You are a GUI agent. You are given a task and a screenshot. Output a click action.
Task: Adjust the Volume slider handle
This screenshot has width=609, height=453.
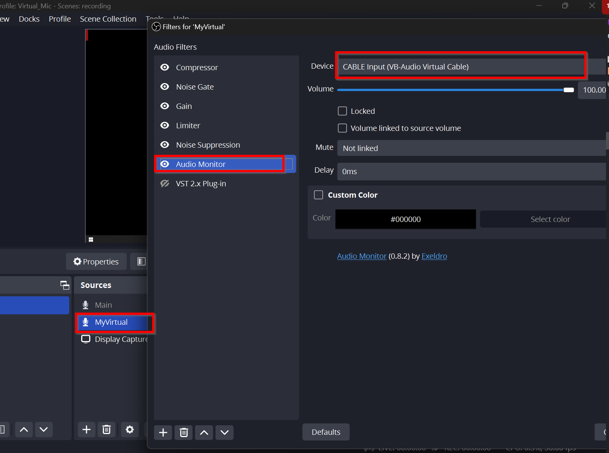pos(569,90)
